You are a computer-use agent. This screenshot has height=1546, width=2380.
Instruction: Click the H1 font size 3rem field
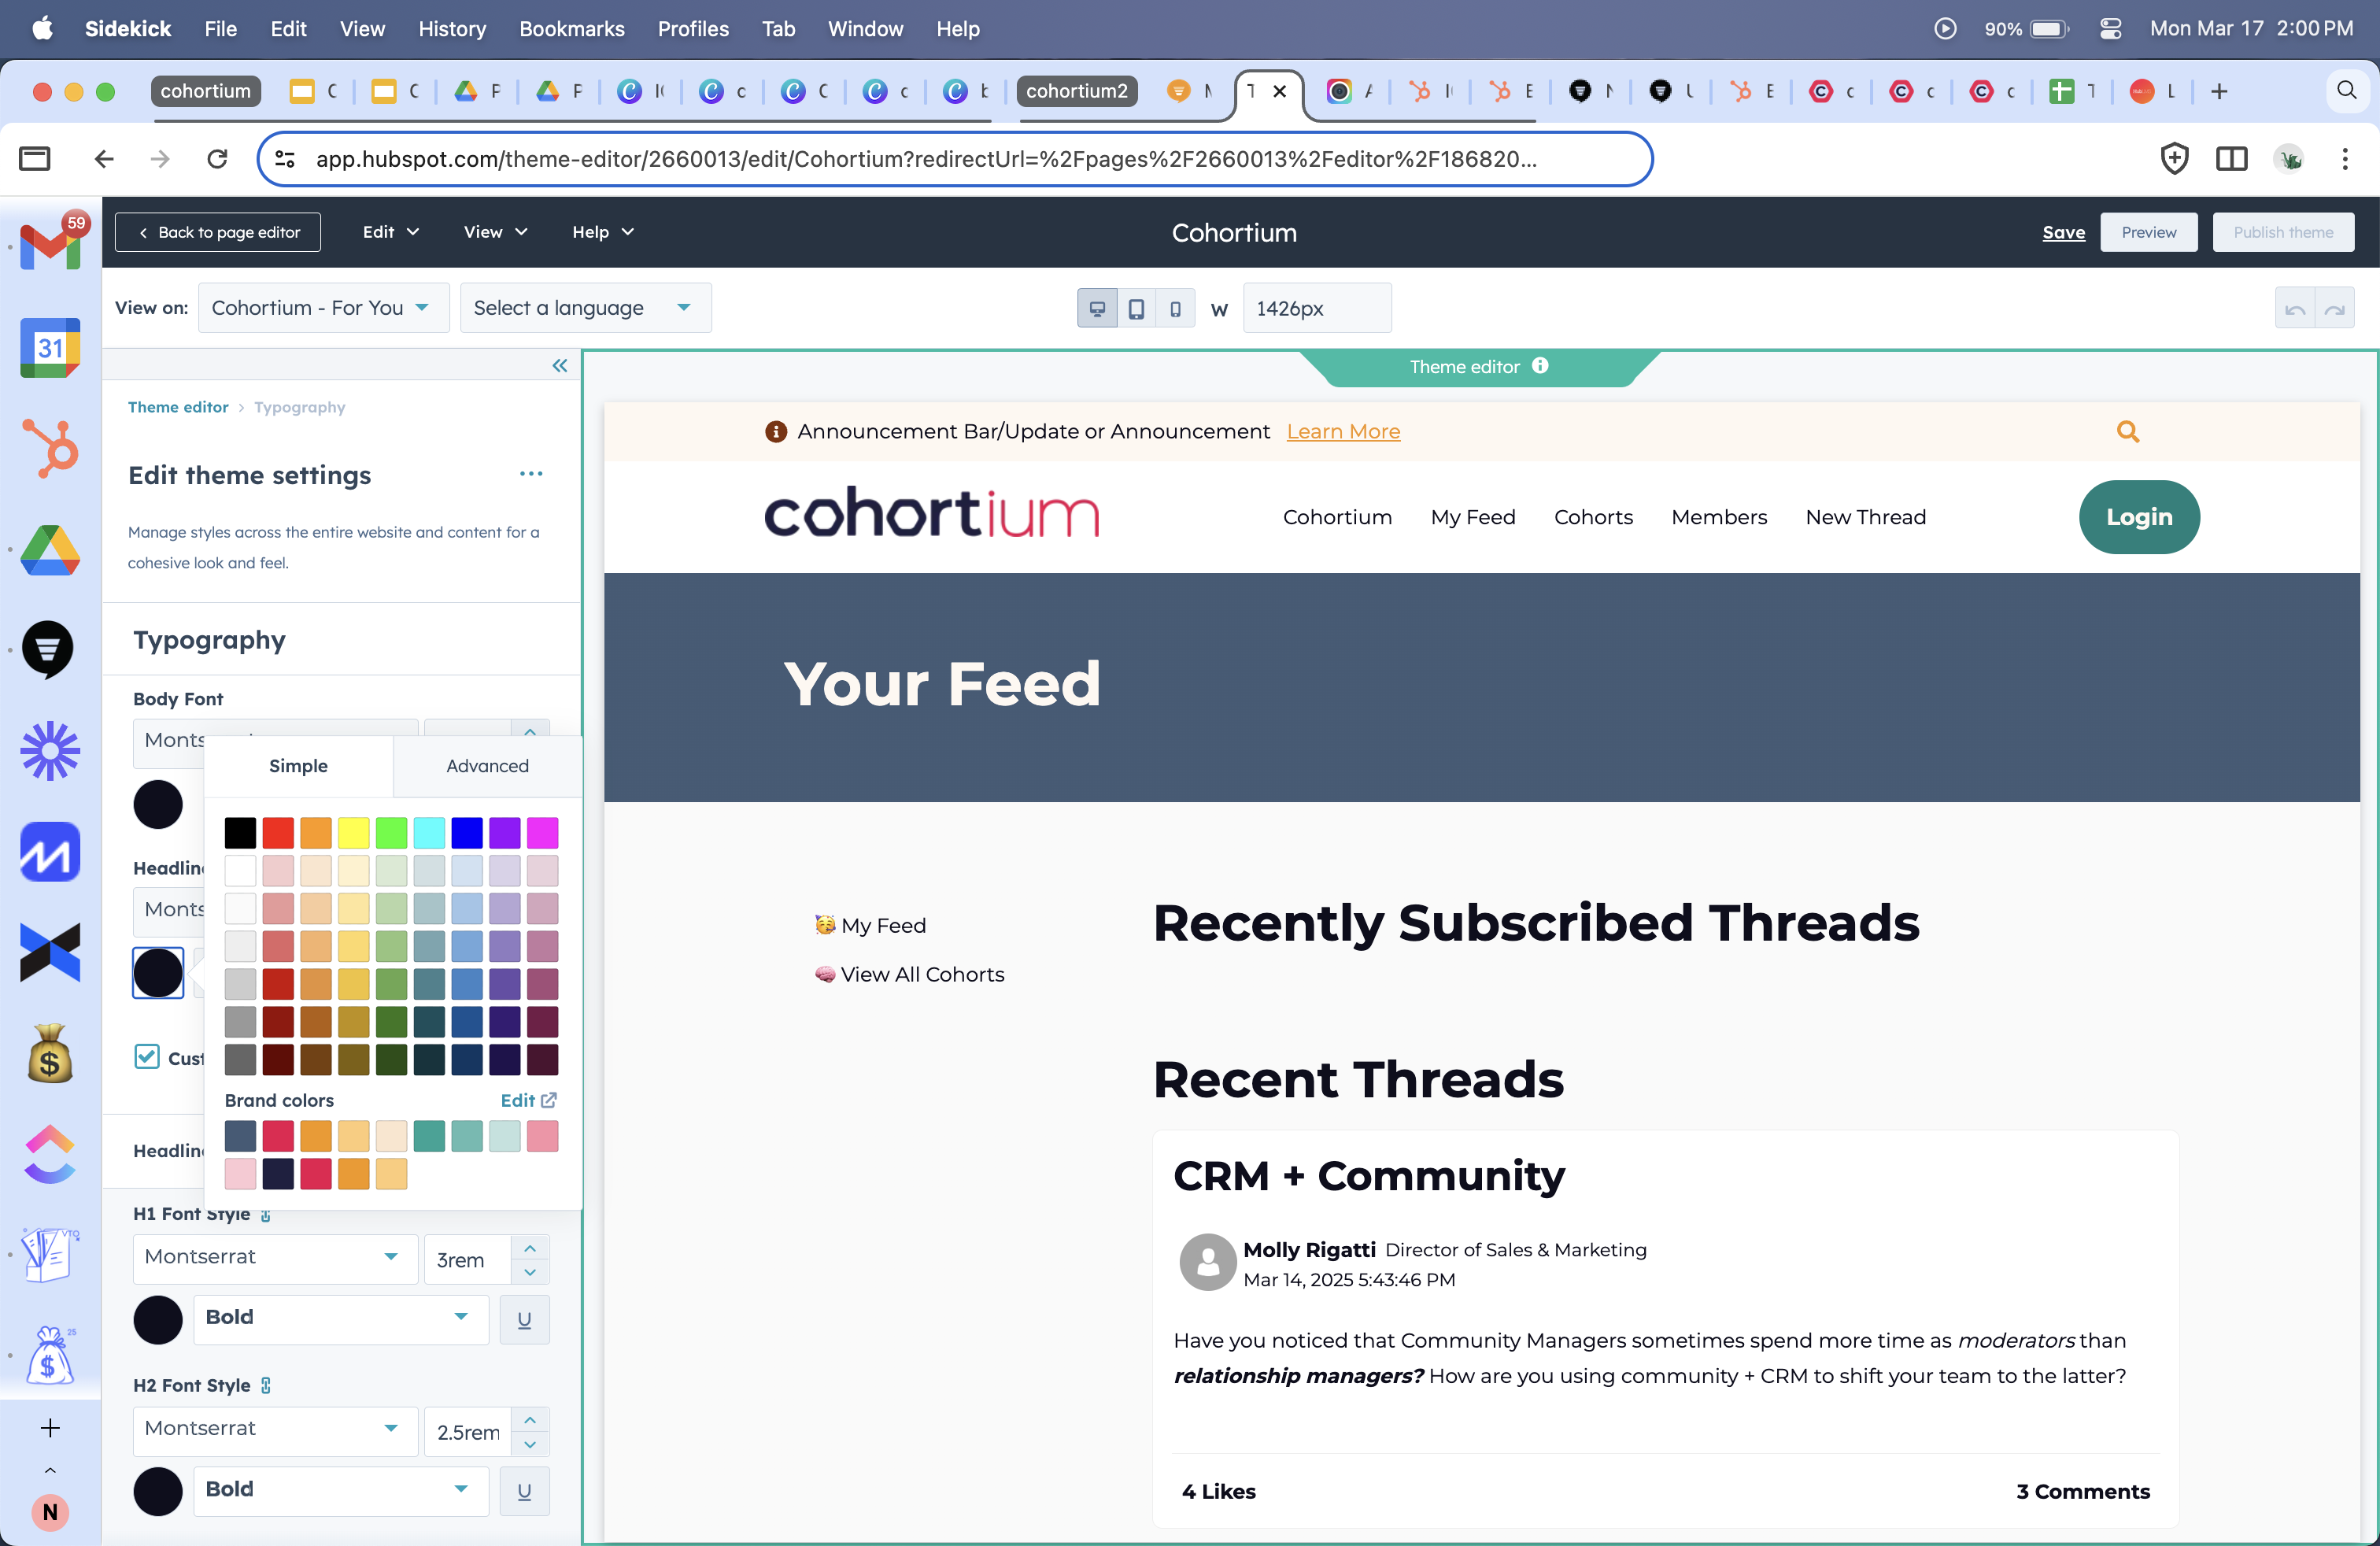468,1260
